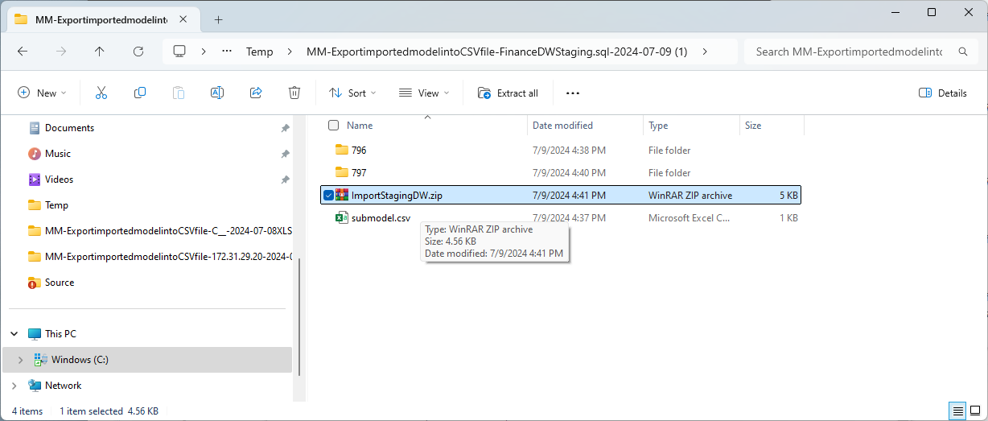Expand the Windows (C:) tree node

20,360
